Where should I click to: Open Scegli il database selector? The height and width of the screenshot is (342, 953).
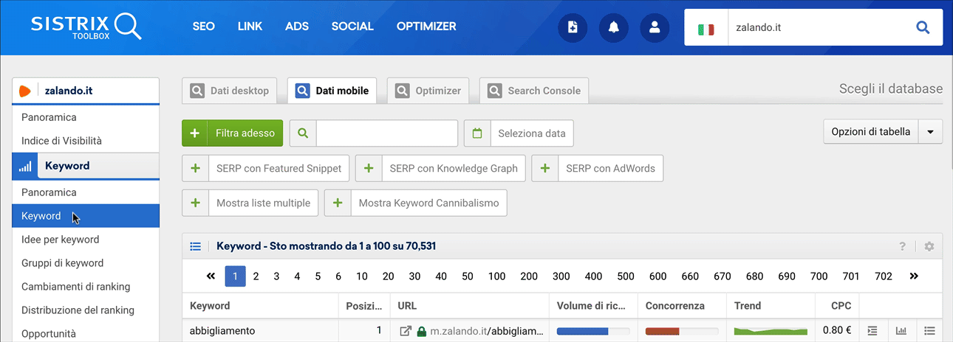(x=890, y=89)
